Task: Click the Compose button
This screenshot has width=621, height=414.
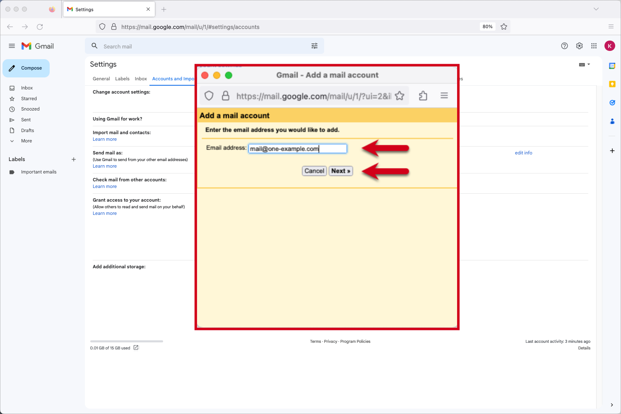Action: click(x=26, y=68)
